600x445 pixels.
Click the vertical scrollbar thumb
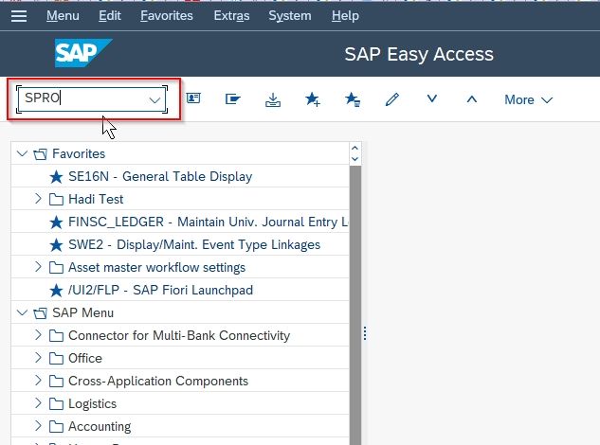[355, 305]
